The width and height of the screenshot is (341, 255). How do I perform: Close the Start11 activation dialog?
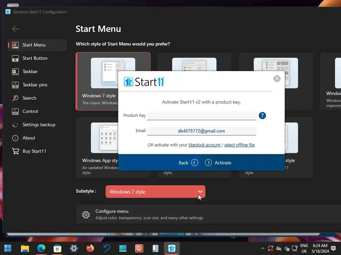click(277, 79)
